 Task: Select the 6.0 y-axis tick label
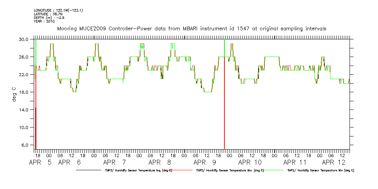tap(25, 145)
